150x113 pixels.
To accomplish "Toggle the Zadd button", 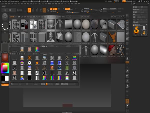I will click(x=67, y=9).
